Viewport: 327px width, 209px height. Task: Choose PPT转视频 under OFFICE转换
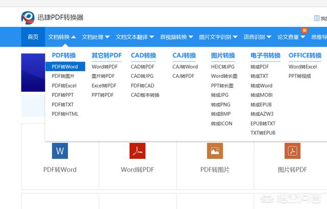[300, 76]
